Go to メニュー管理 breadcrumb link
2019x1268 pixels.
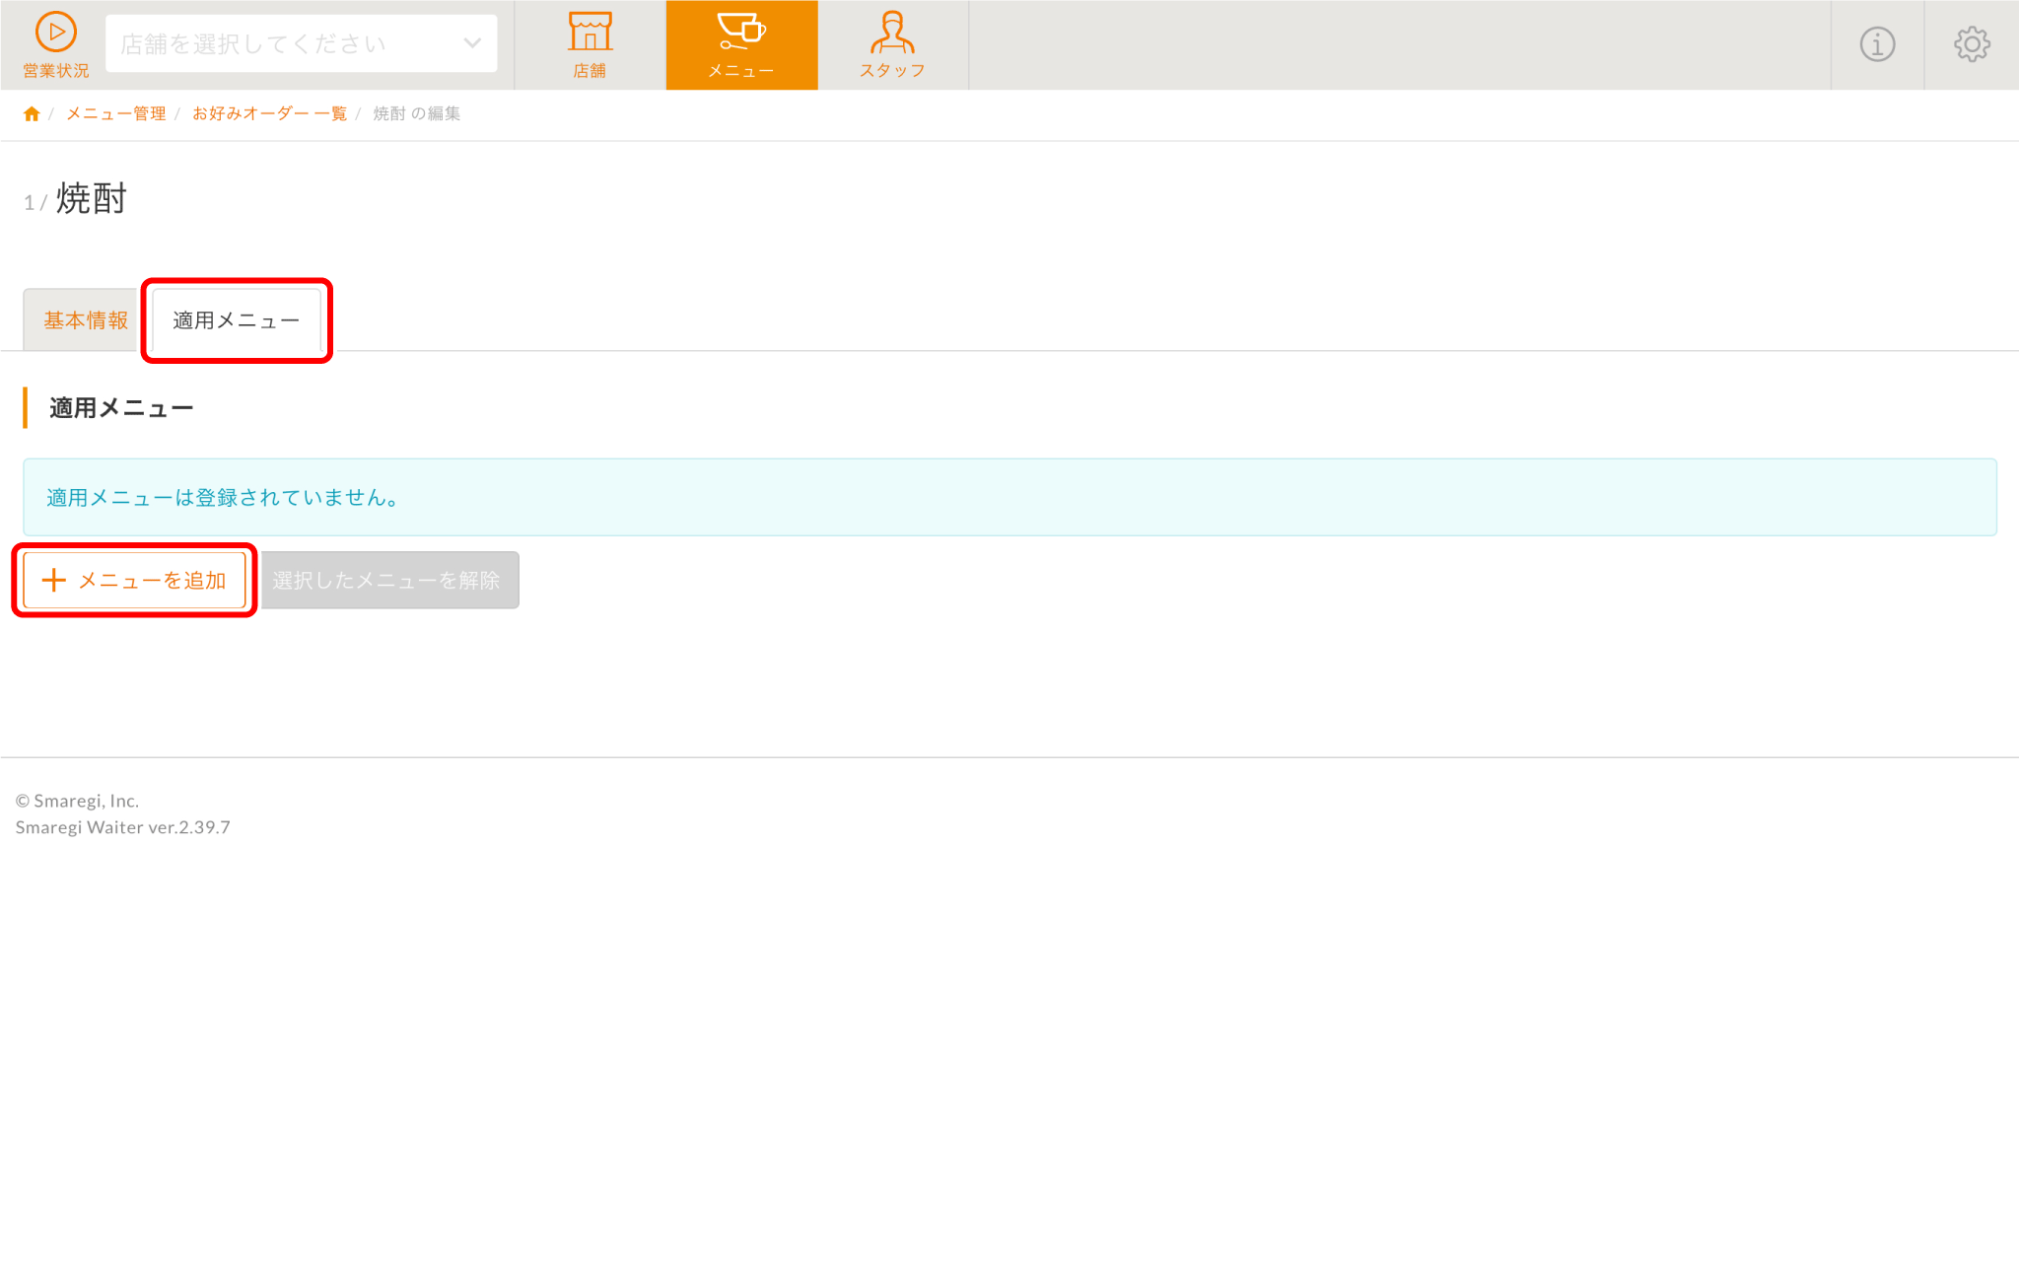point(115,114)
